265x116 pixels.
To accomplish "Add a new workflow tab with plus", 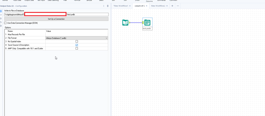I will click(172, 6).
